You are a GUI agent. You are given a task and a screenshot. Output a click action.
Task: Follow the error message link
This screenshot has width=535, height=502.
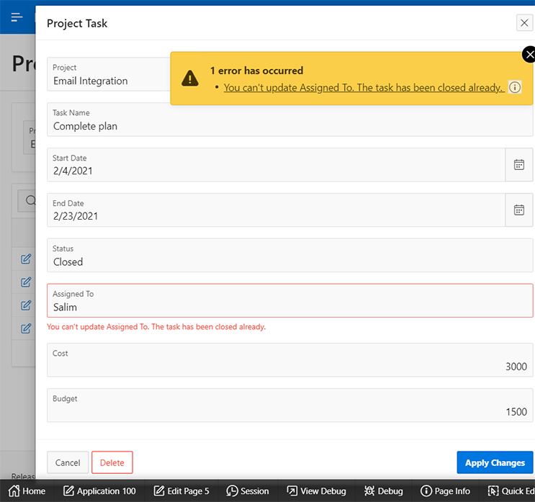click(363, 88)
